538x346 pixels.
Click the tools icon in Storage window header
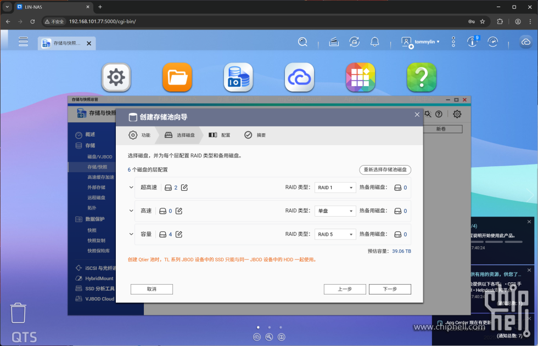tap(428, 114)
